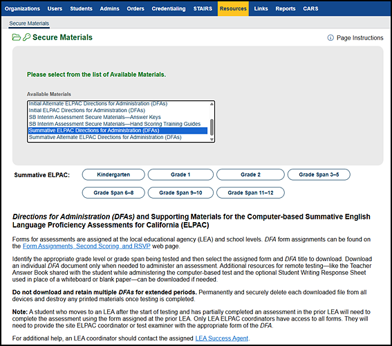Open the Users menu
This screenshot has width=392, height=346.
[x=55, y=9]
